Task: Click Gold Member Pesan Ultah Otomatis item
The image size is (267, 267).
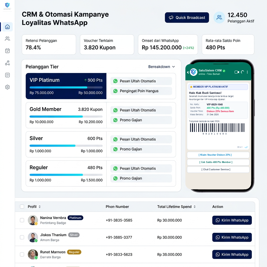Action: click(x=141, y=110)
